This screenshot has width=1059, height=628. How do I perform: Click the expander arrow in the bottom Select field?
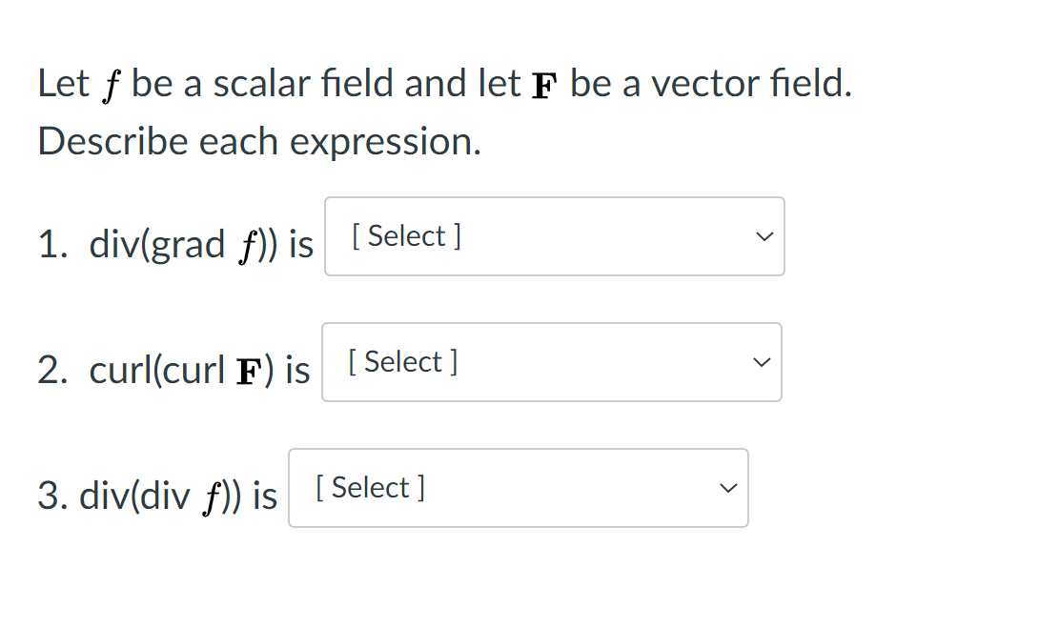point(727,488)
